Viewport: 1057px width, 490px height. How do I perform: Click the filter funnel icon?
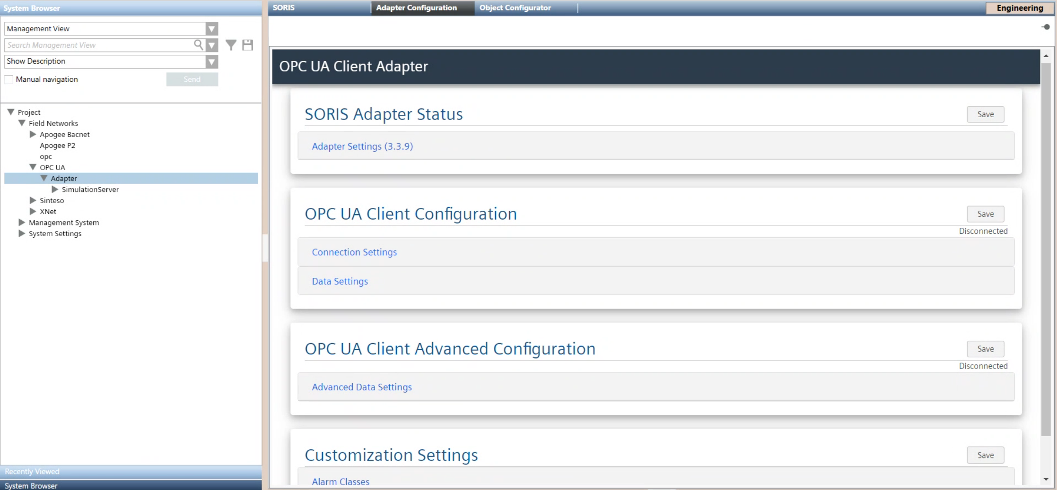(231, 45)
